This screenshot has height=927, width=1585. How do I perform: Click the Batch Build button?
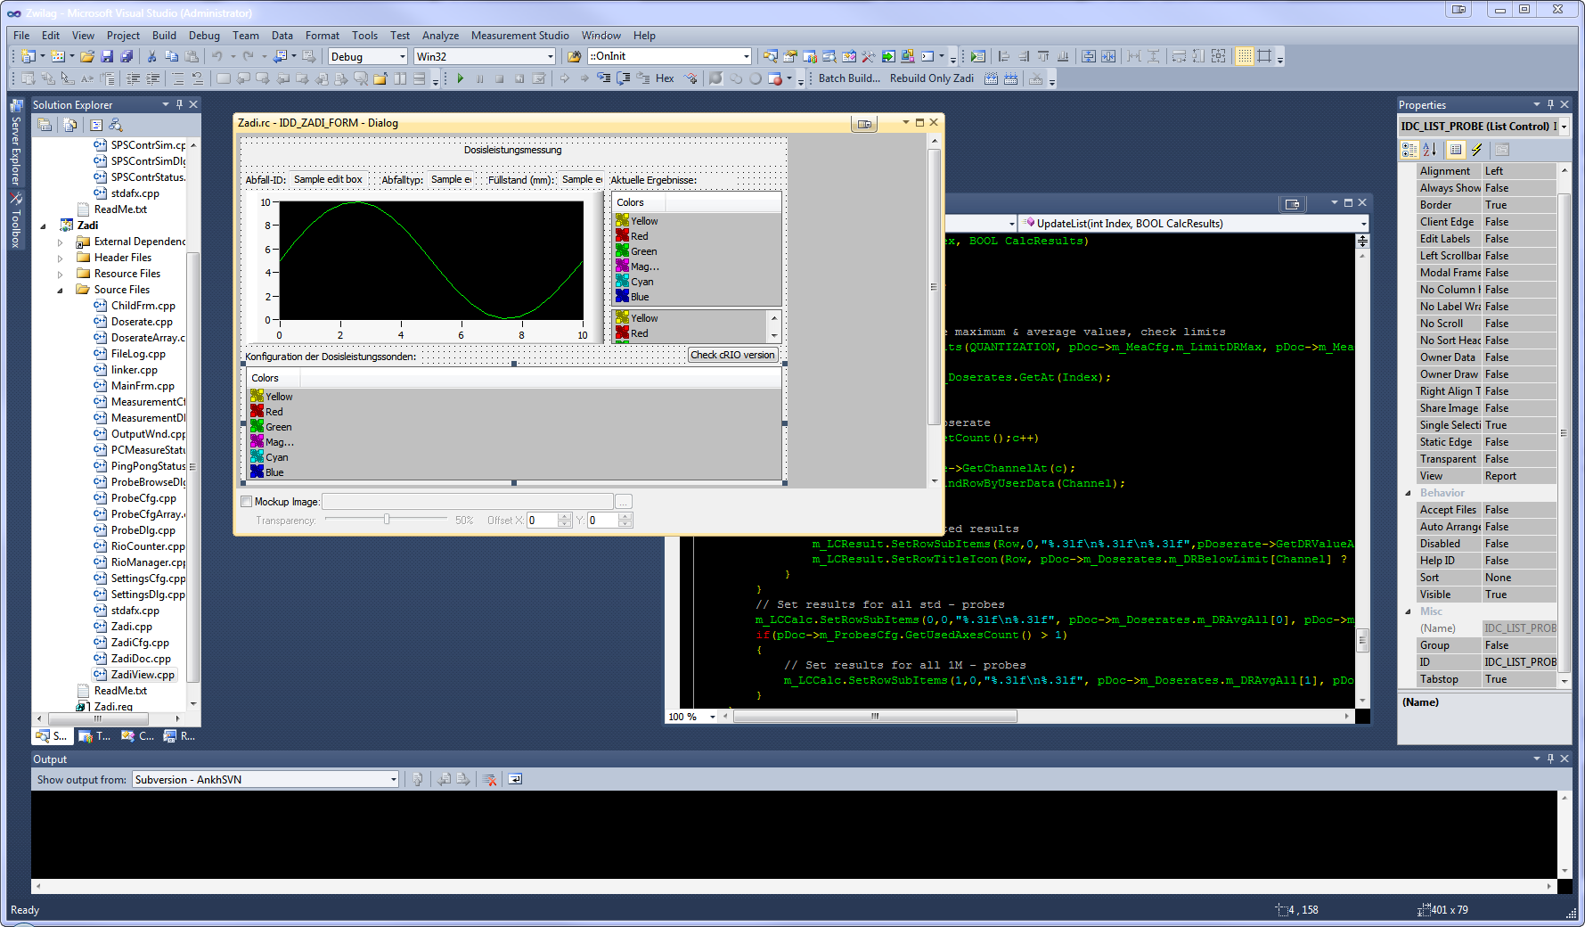point(849,78)
